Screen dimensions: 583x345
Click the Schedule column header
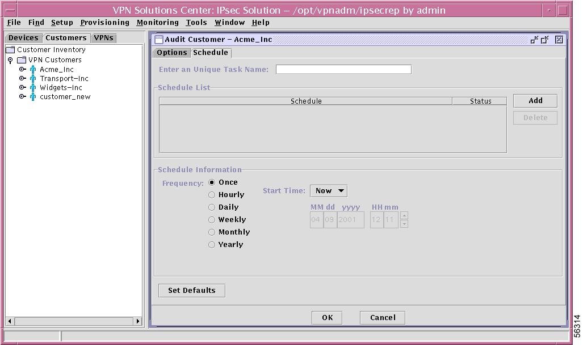point(306,101)
